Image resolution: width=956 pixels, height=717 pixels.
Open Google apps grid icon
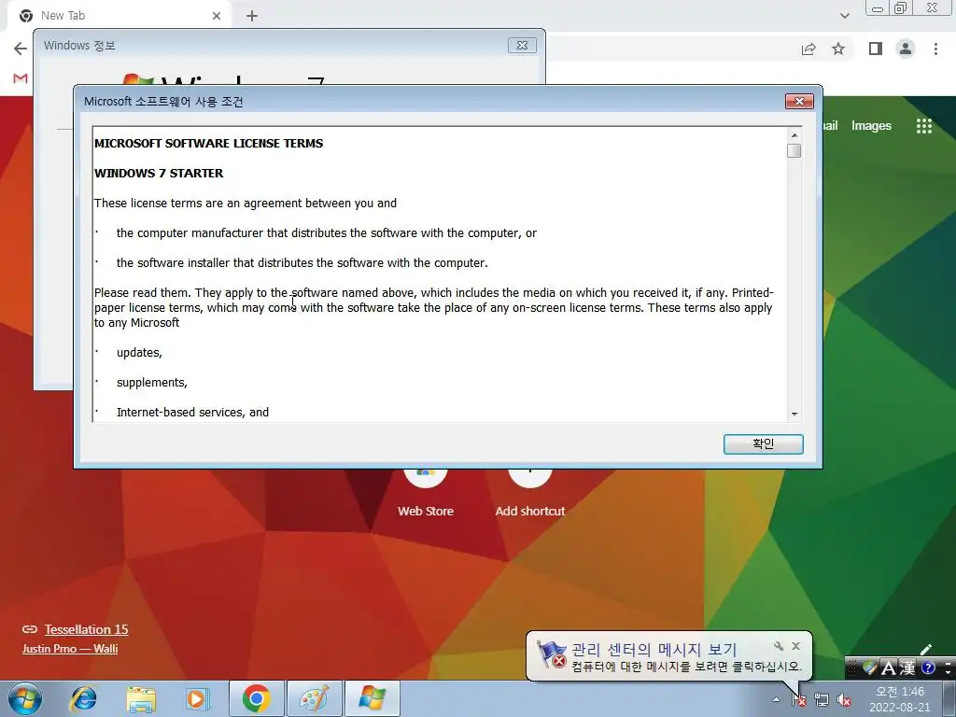[924, 126]
